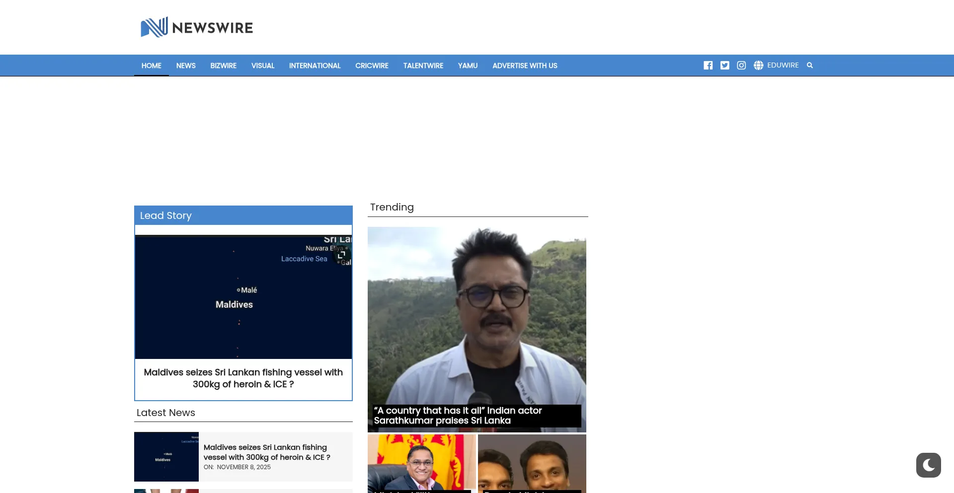Screen dimensions: 954x493
Task: Select the CRICWIRE section
Action: tap(372, 66)
